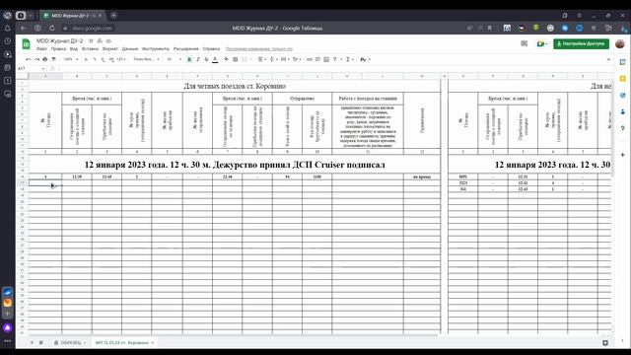Open the fill color picker
The image size is (631, 355).
226,59
